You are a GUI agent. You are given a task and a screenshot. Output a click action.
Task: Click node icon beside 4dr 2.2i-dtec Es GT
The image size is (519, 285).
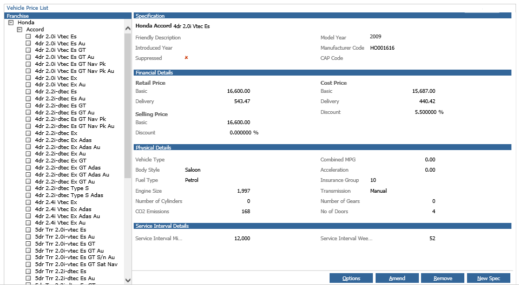(x=29, y=105)
